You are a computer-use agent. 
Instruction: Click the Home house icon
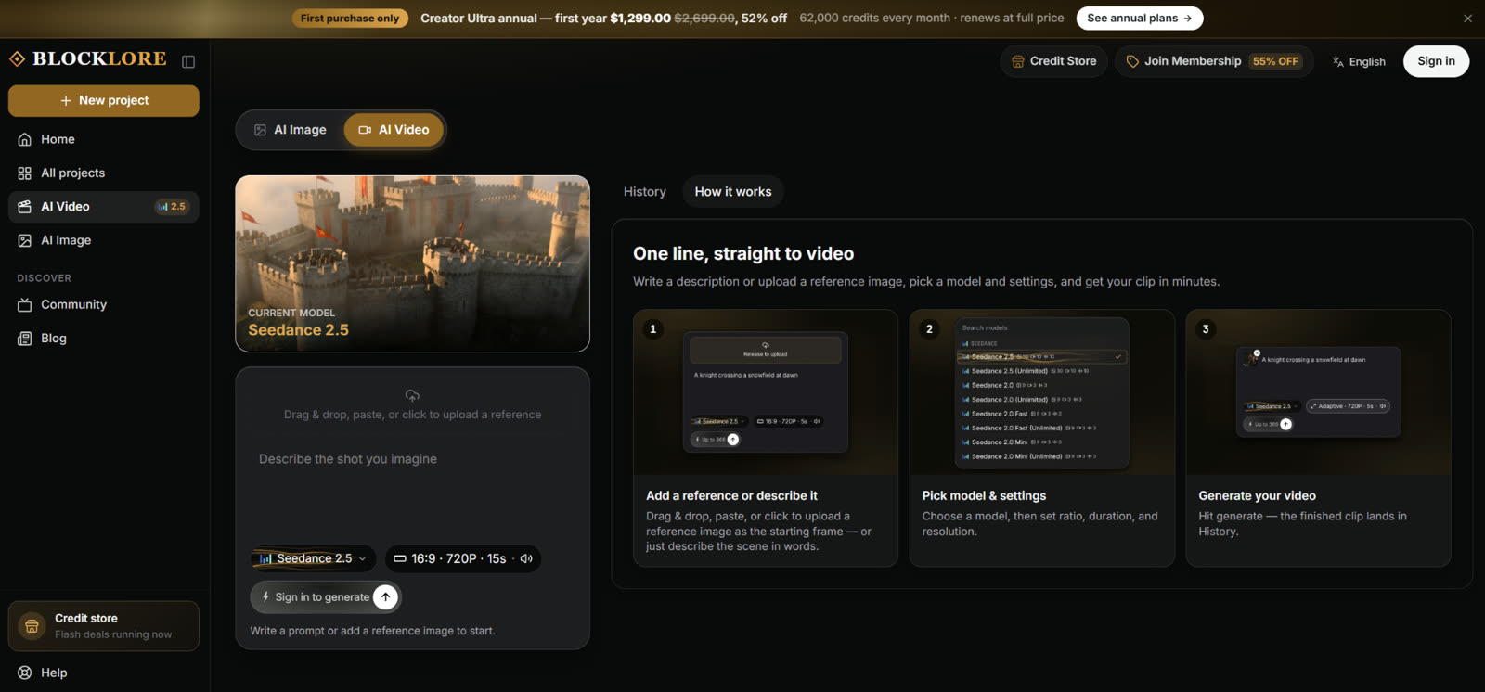(25, 139)
